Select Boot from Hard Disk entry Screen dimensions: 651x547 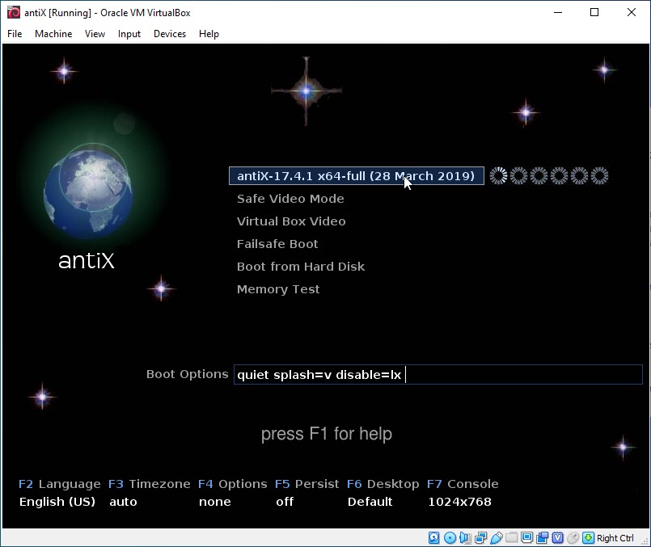(301, 267)
